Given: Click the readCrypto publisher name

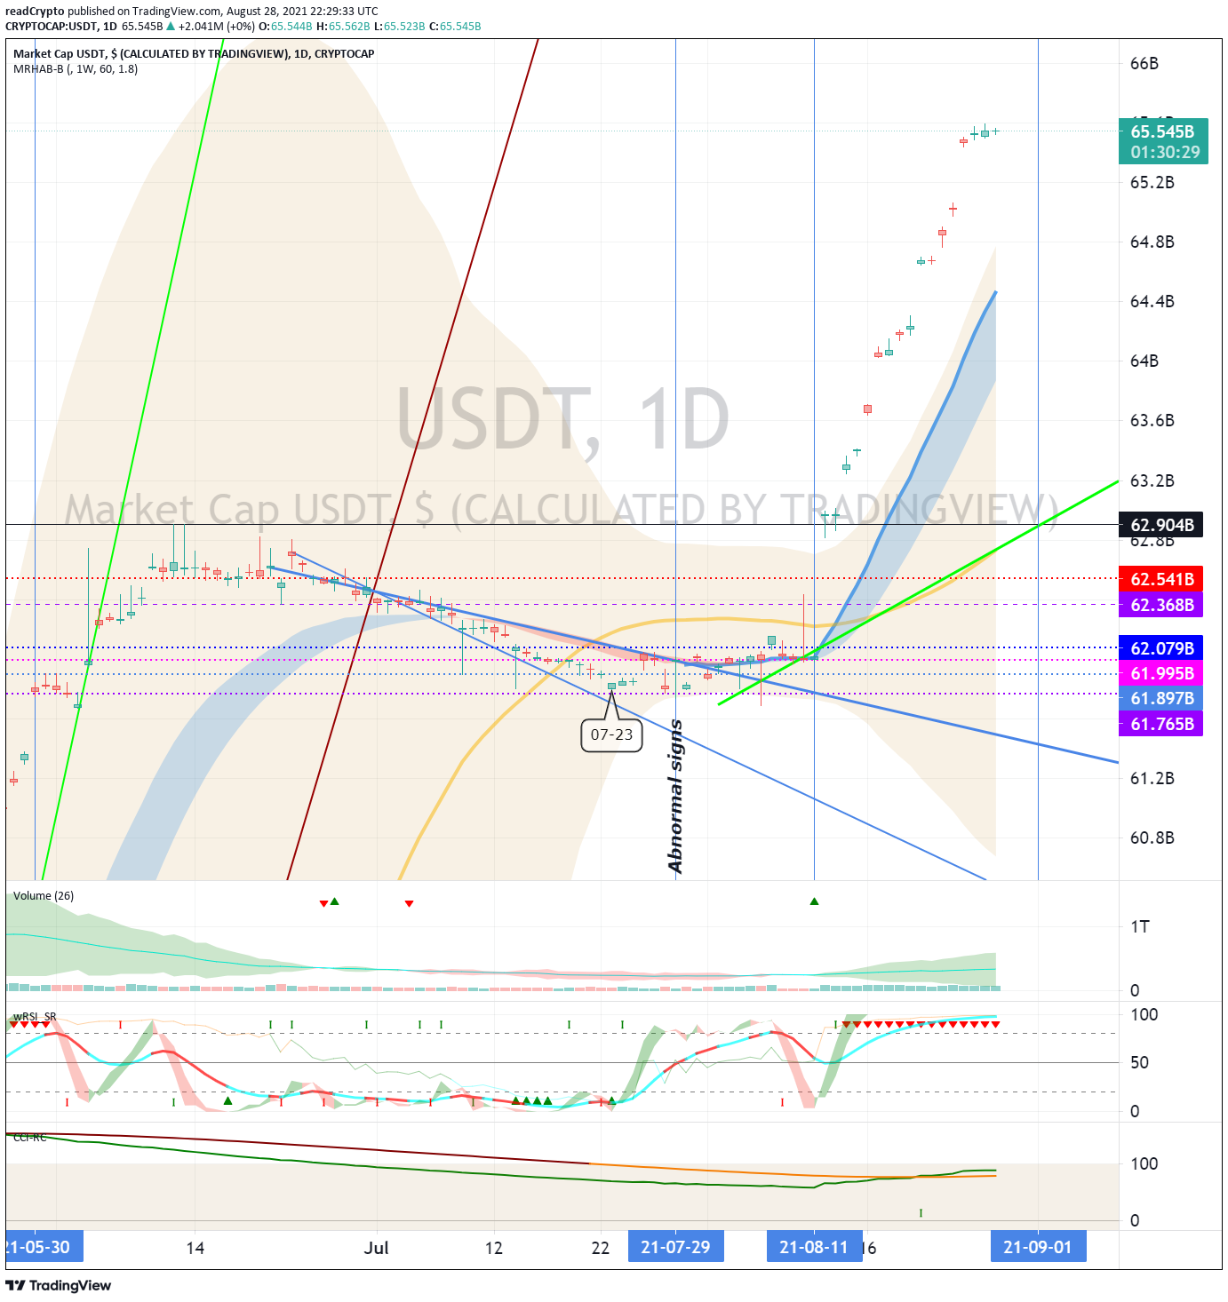Looking at the screenshot, I should pyautogui.click(x=35, y=12).
